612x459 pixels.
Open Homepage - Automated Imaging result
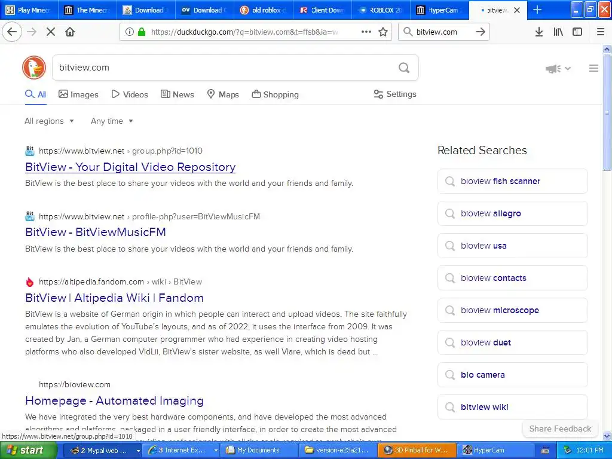(114, 401)
